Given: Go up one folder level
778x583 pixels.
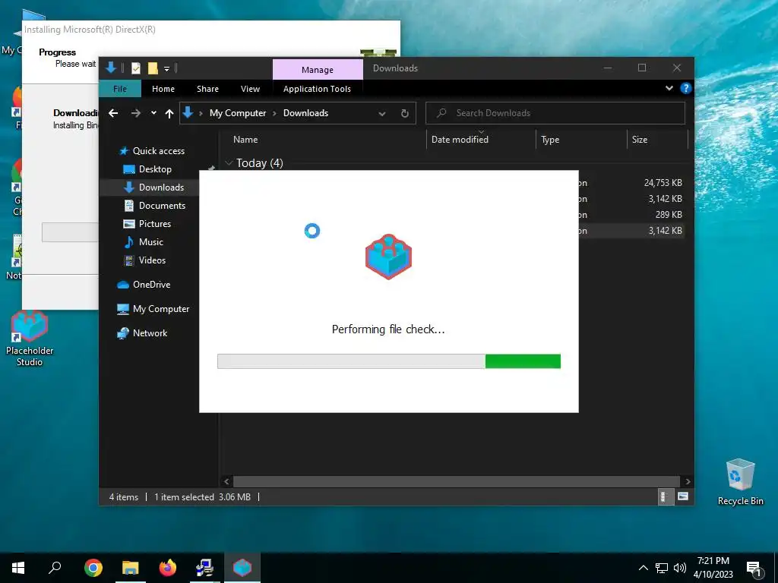Looking at the screenshot, I should pyautogui.click(x=169, y=114).
